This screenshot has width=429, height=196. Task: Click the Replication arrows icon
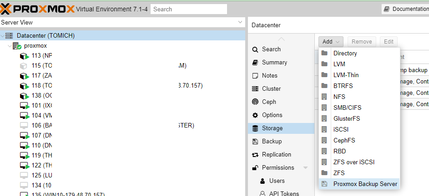pos(255,155)
